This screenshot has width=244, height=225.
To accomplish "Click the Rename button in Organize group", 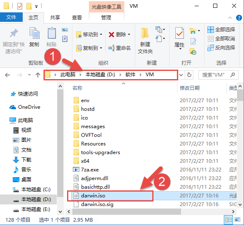I will 119,48.
